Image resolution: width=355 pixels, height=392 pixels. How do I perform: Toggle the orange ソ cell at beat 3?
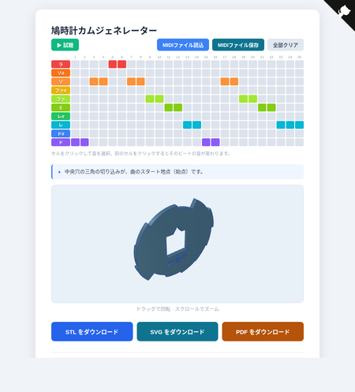94,81
